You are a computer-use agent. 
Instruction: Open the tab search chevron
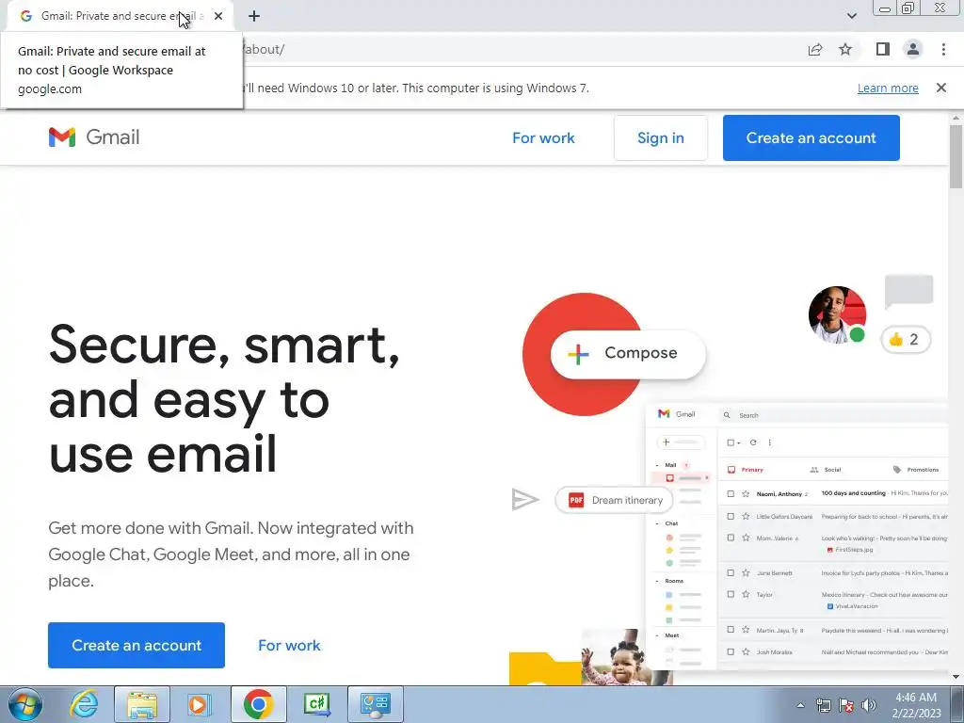851,16
